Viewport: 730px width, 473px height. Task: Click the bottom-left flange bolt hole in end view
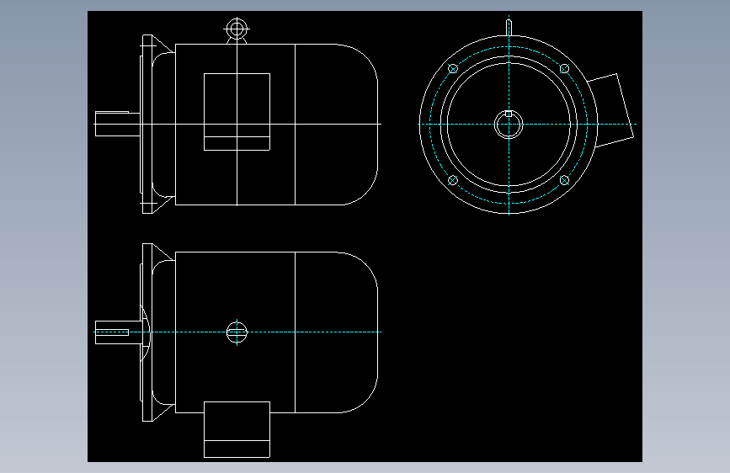(453, 180)
